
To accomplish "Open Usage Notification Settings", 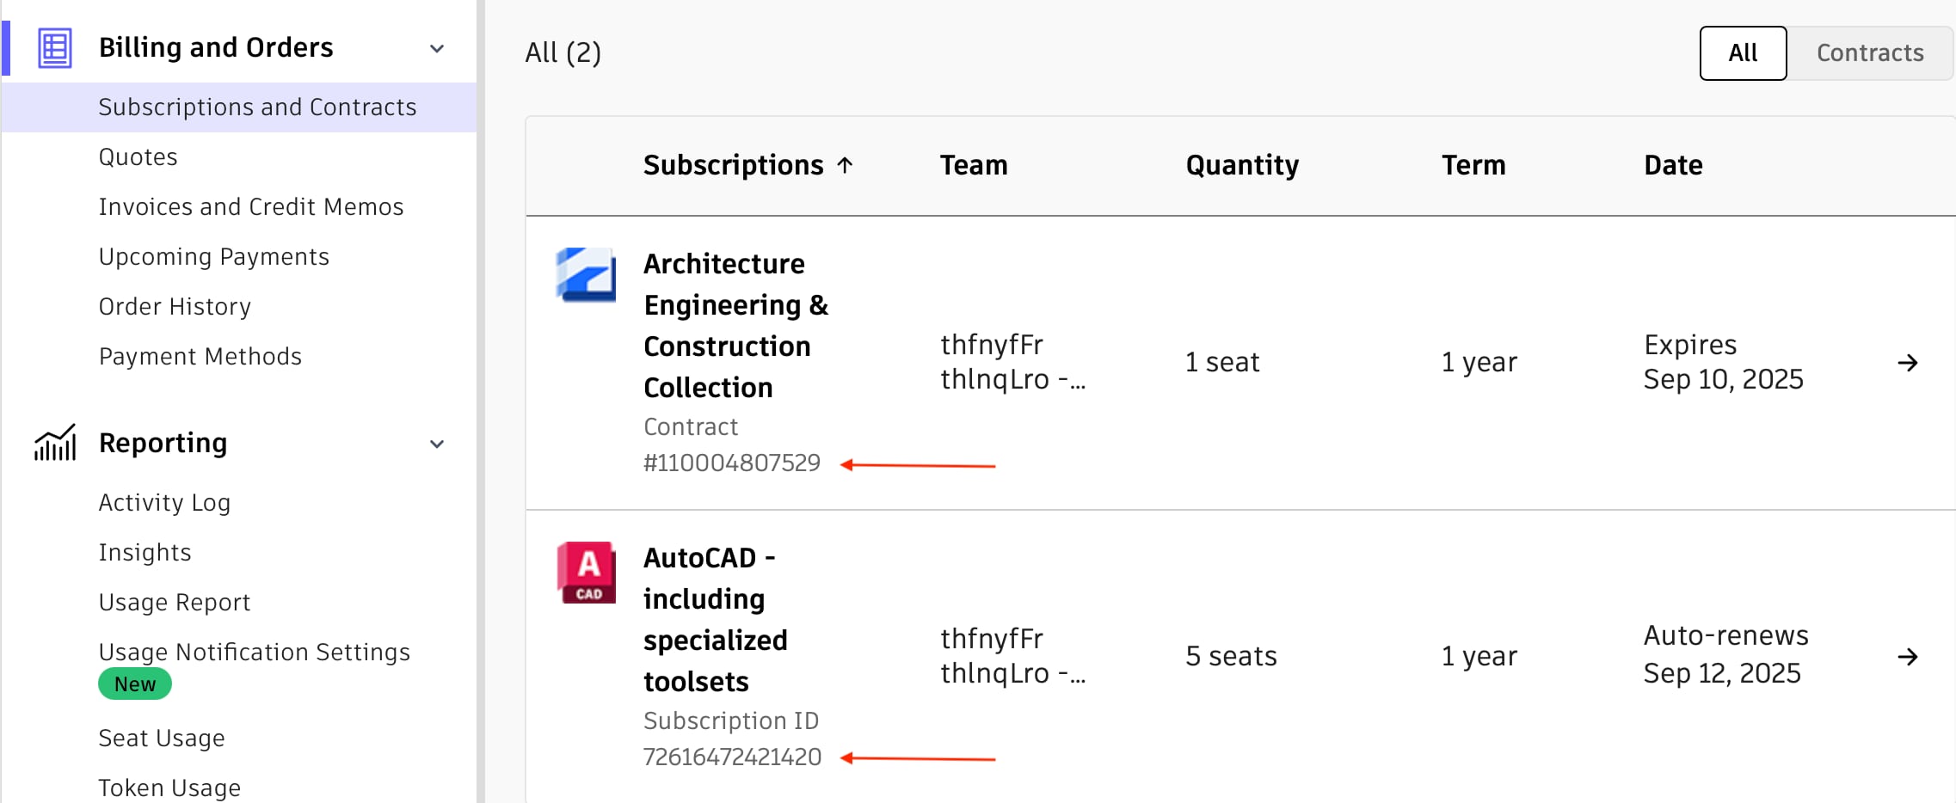I will (x=254, y=653).
